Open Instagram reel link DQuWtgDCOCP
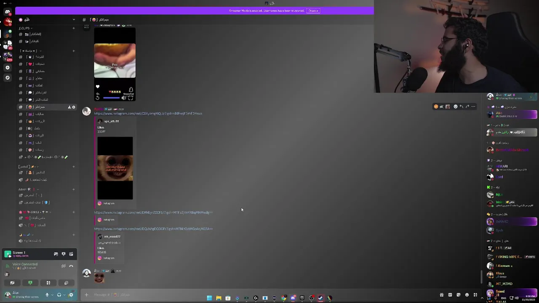The image size is (539, 303). click(x=153, y=229)
